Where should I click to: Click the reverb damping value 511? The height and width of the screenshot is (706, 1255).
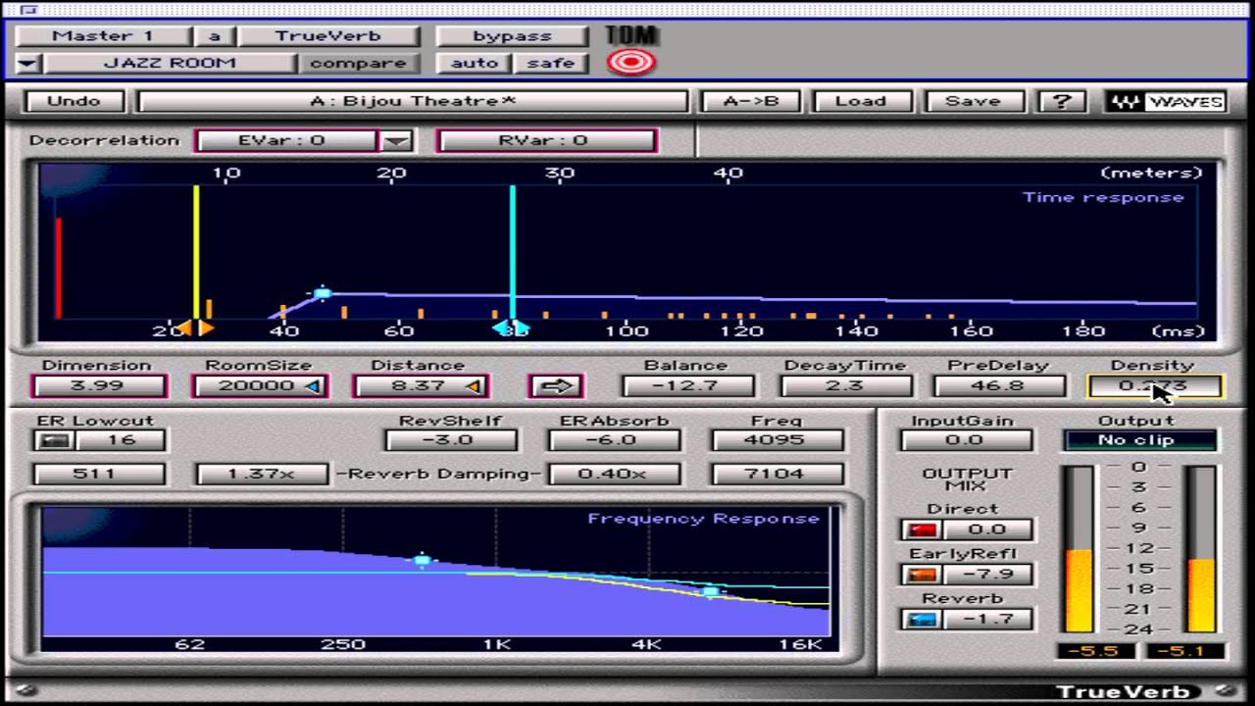point(99,475)
